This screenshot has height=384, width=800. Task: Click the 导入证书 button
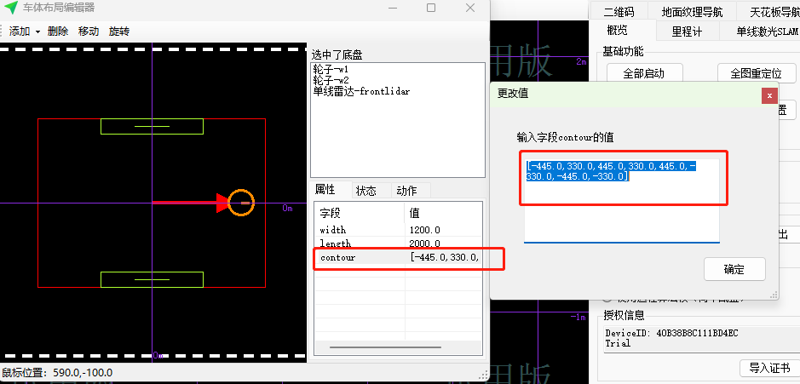tap(768, 368)
